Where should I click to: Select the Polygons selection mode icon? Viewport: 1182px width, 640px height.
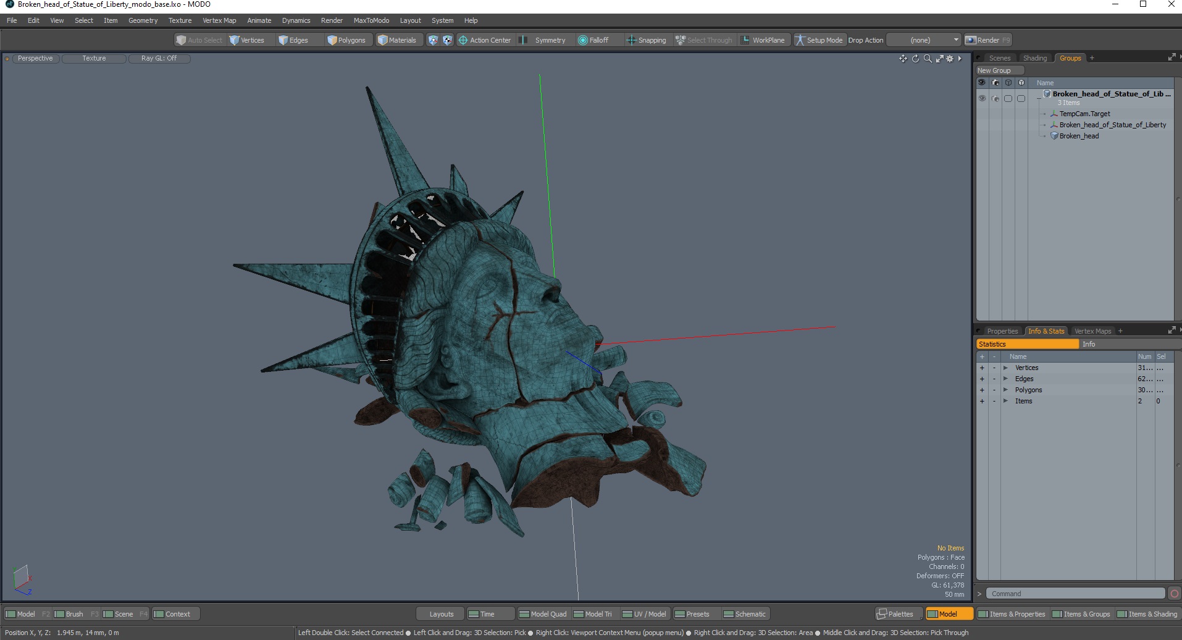pyautogui.click(x=332, y=40)
